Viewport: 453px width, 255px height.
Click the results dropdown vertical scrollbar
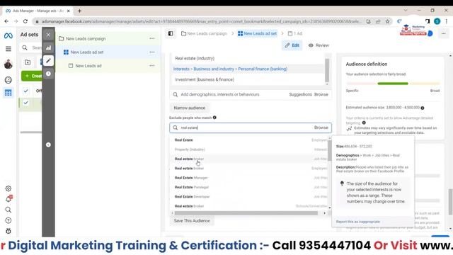(x=330, y=150)
